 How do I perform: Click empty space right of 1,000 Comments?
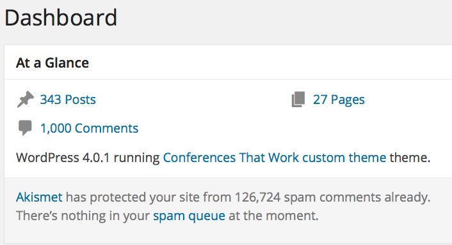point(288,128)
